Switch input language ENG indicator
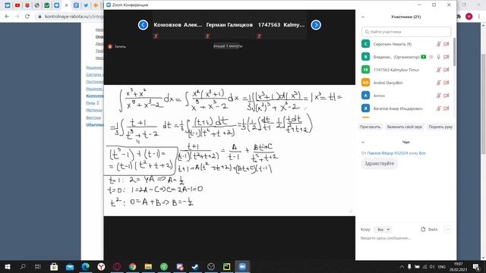 [442, 266]
